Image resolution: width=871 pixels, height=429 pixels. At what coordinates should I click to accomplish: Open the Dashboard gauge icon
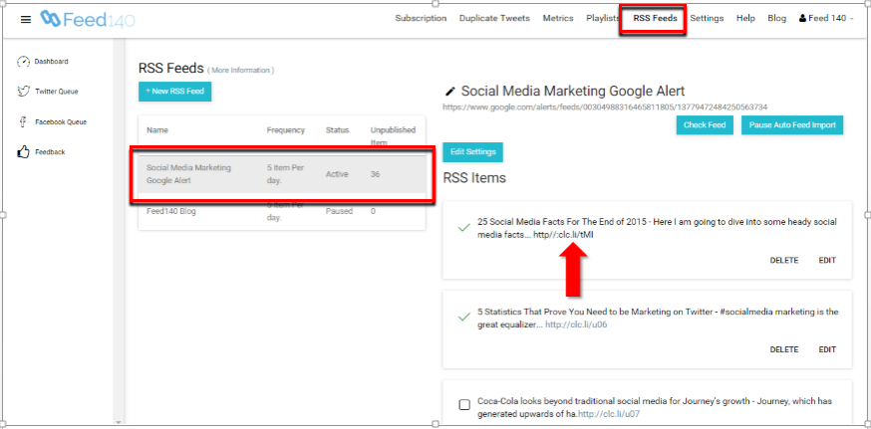point(23,62)
